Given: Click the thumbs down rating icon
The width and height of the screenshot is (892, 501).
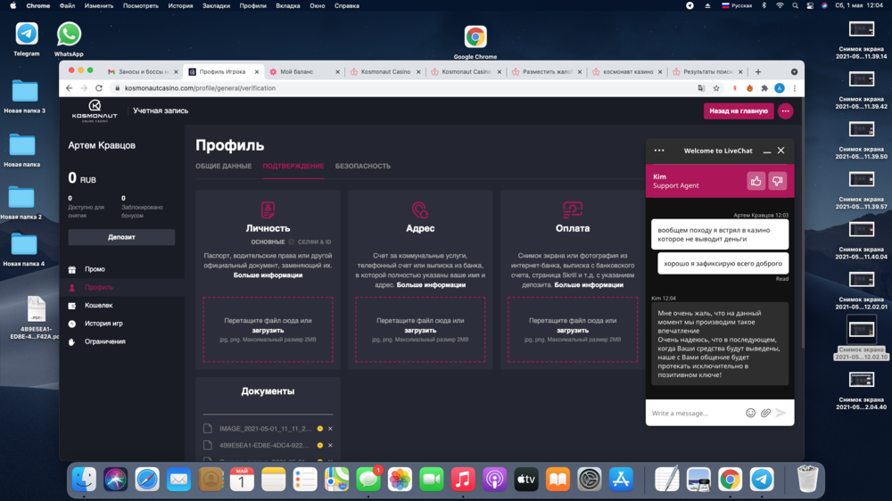Looking at the screenshot, I should (x=778, y=181).
